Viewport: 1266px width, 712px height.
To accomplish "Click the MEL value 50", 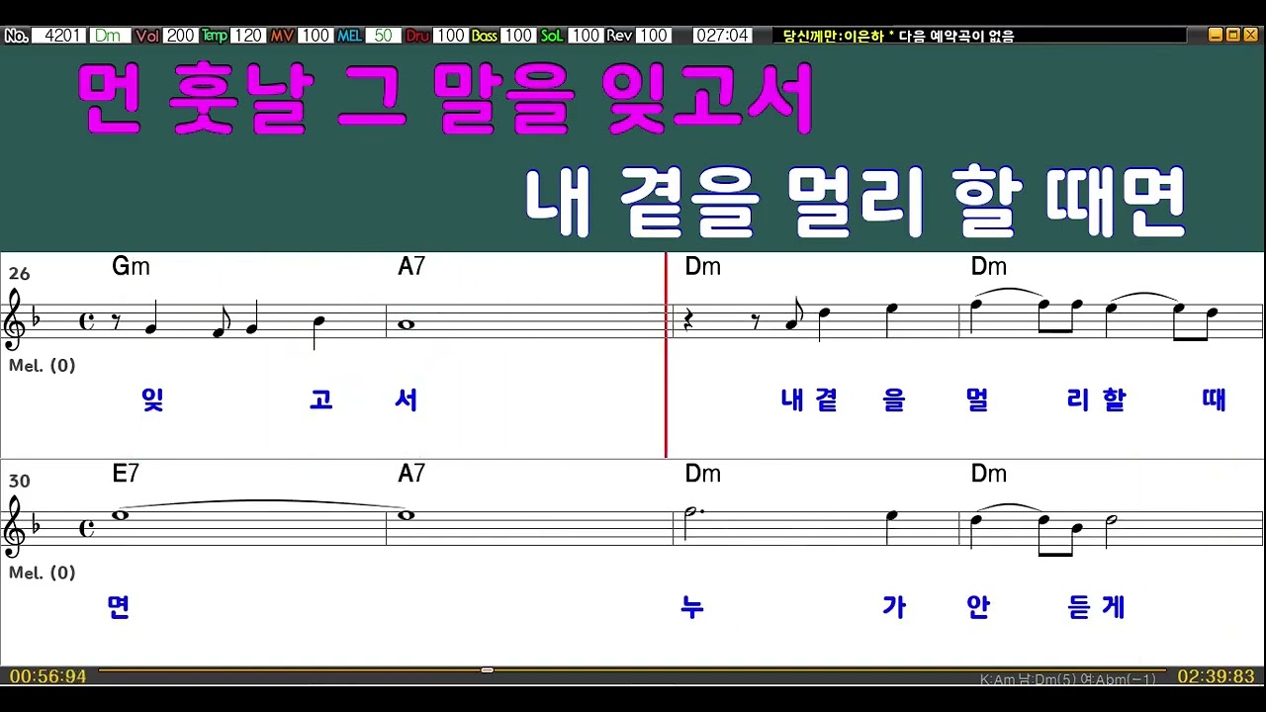I will click(x=383, y=36).
